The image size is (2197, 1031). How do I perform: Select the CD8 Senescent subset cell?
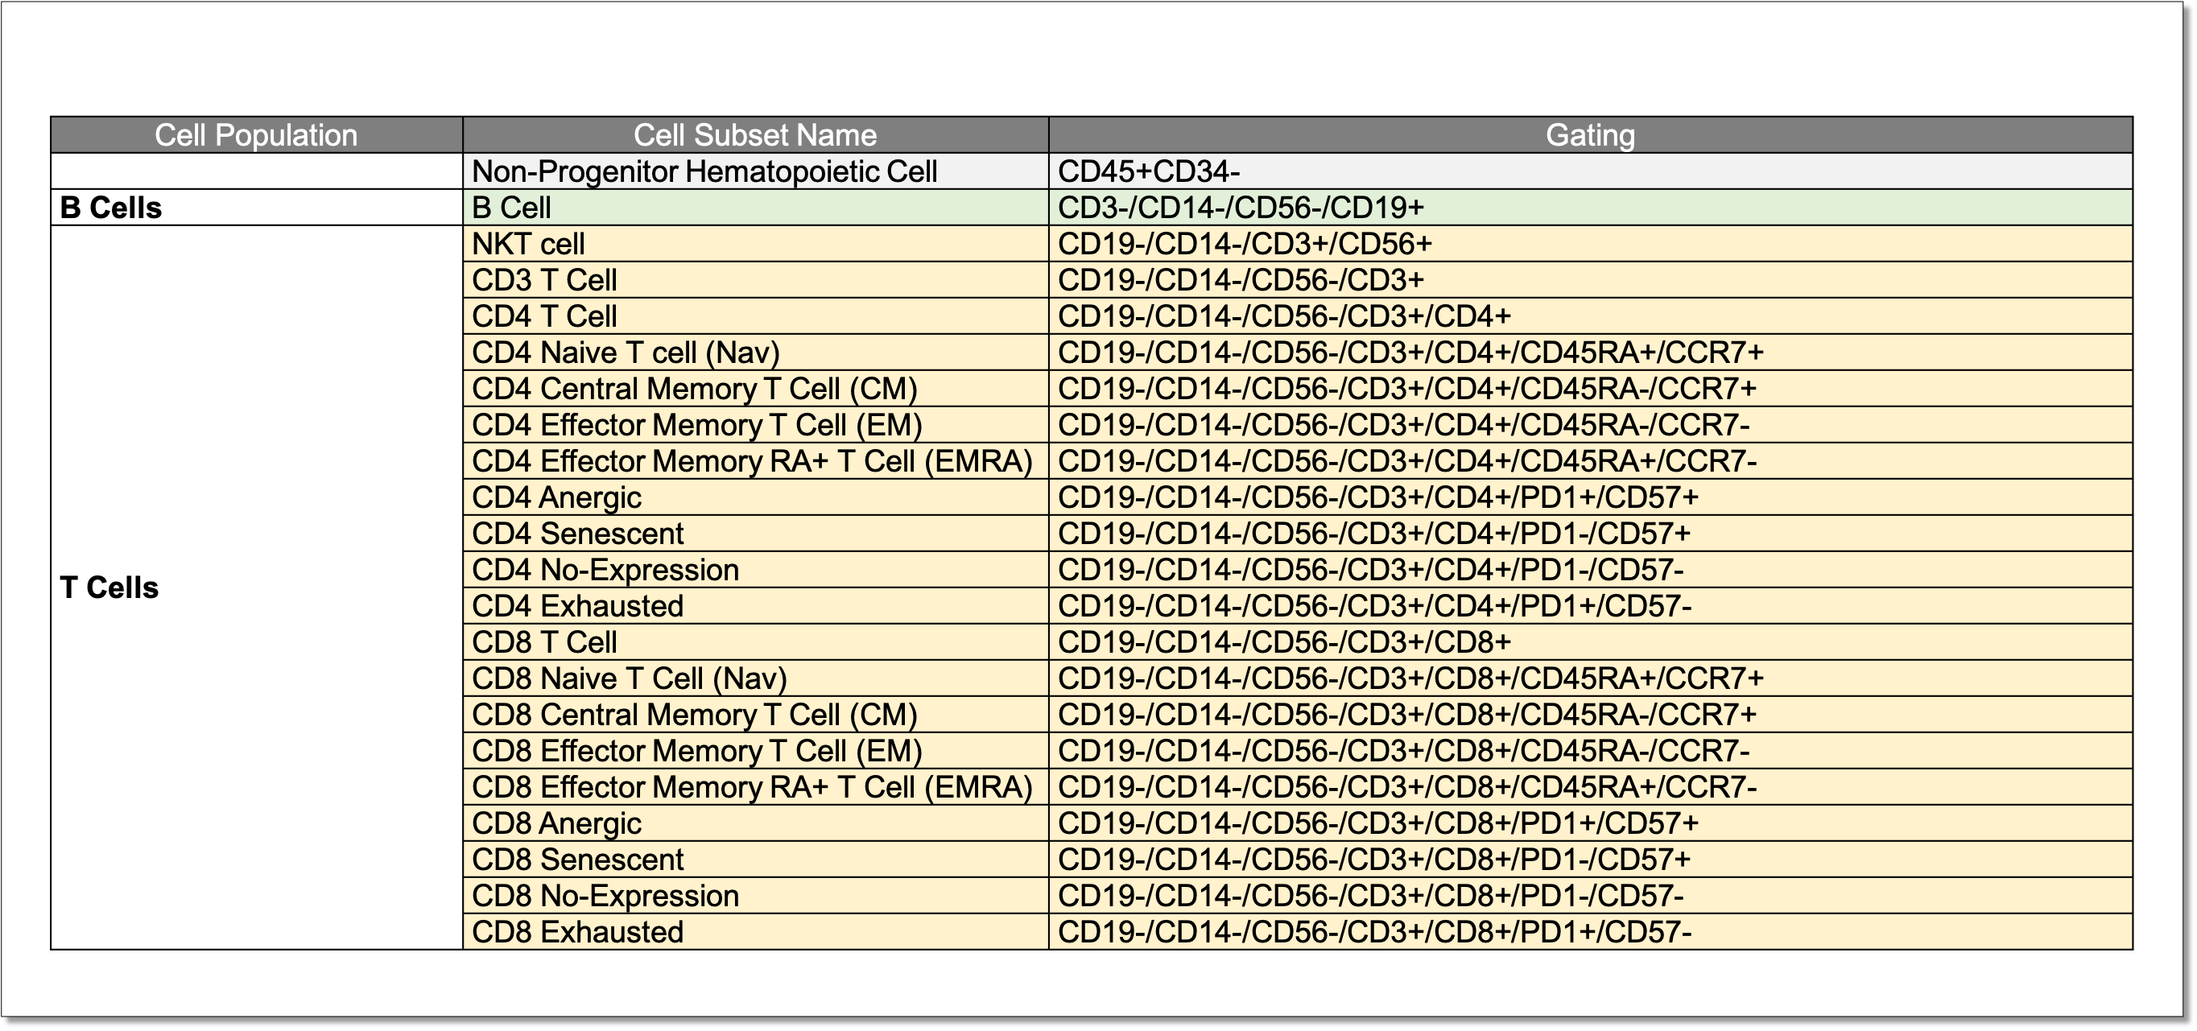pos(577,860)
